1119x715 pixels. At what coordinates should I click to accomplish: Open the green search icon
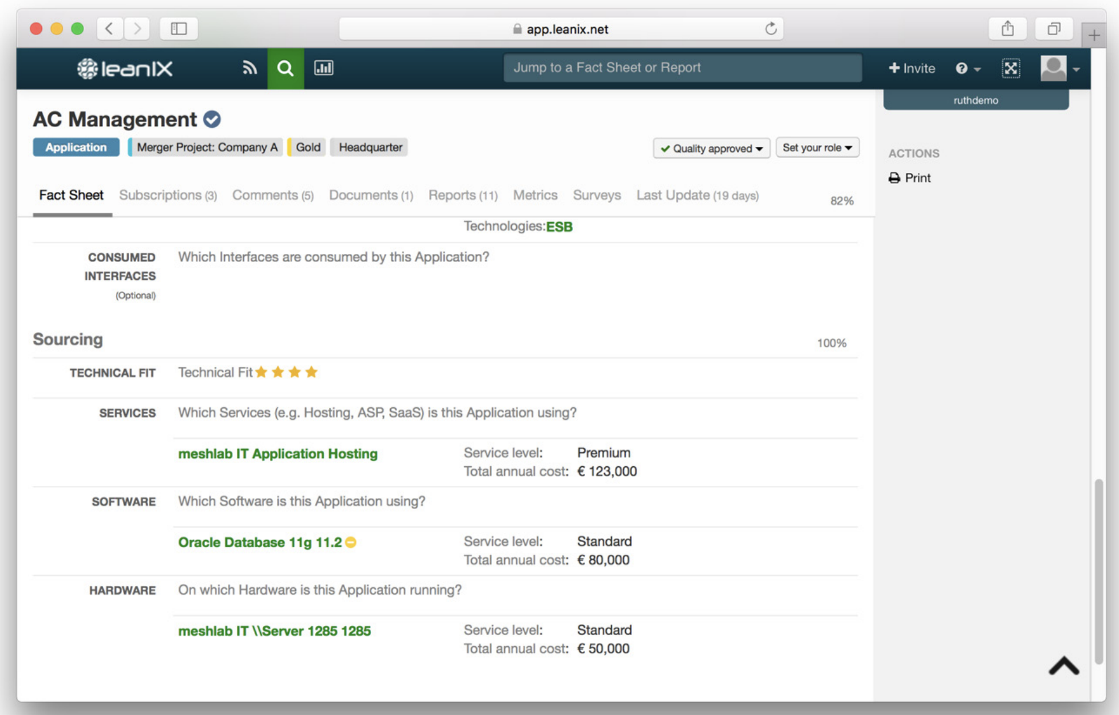point(285,68)
